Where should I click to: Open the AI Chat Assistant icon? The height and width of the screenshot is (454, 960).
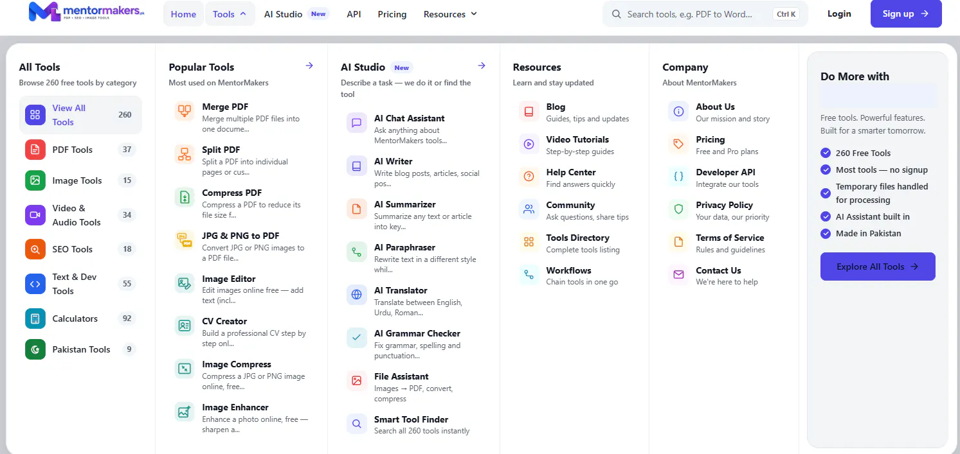[x=357, y=123]
